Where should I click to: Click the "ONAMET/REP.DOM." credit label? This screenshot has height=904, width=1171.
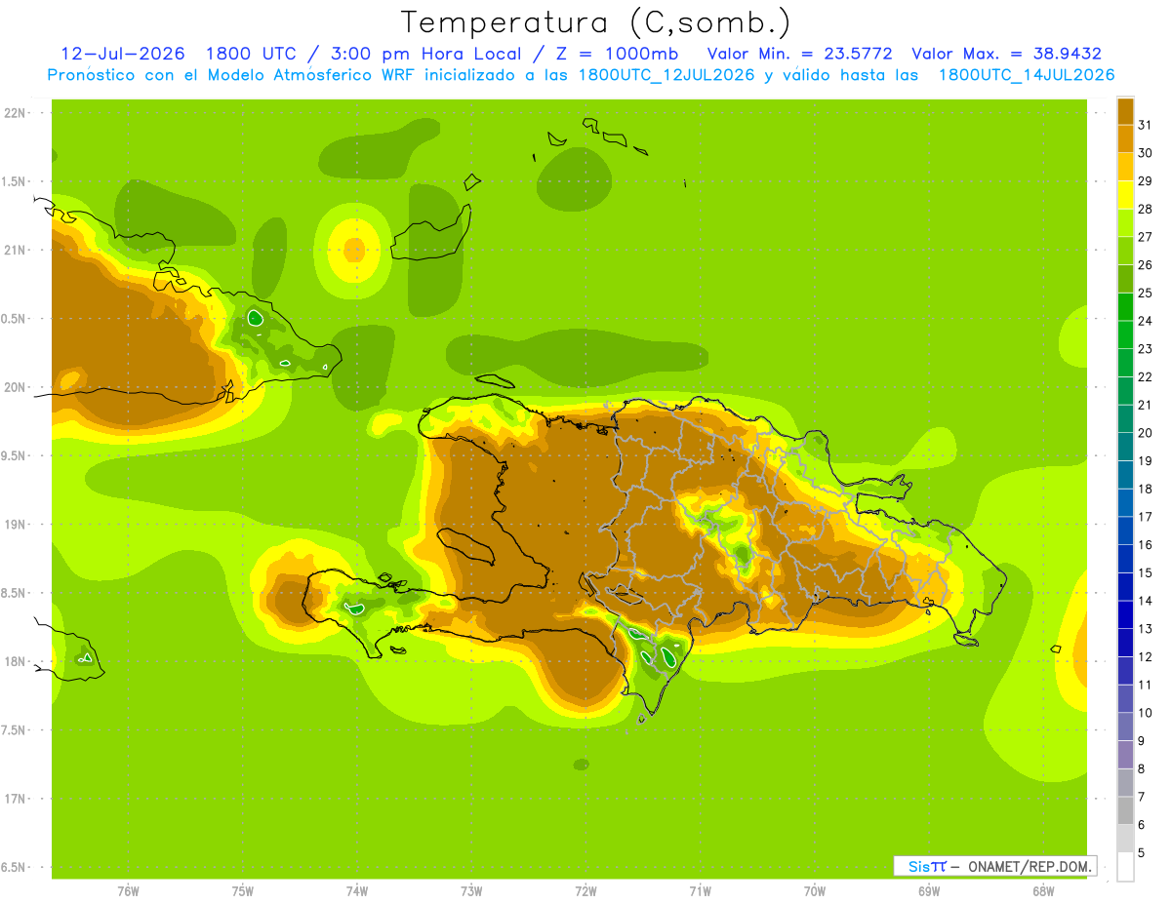coord(1028,866)
